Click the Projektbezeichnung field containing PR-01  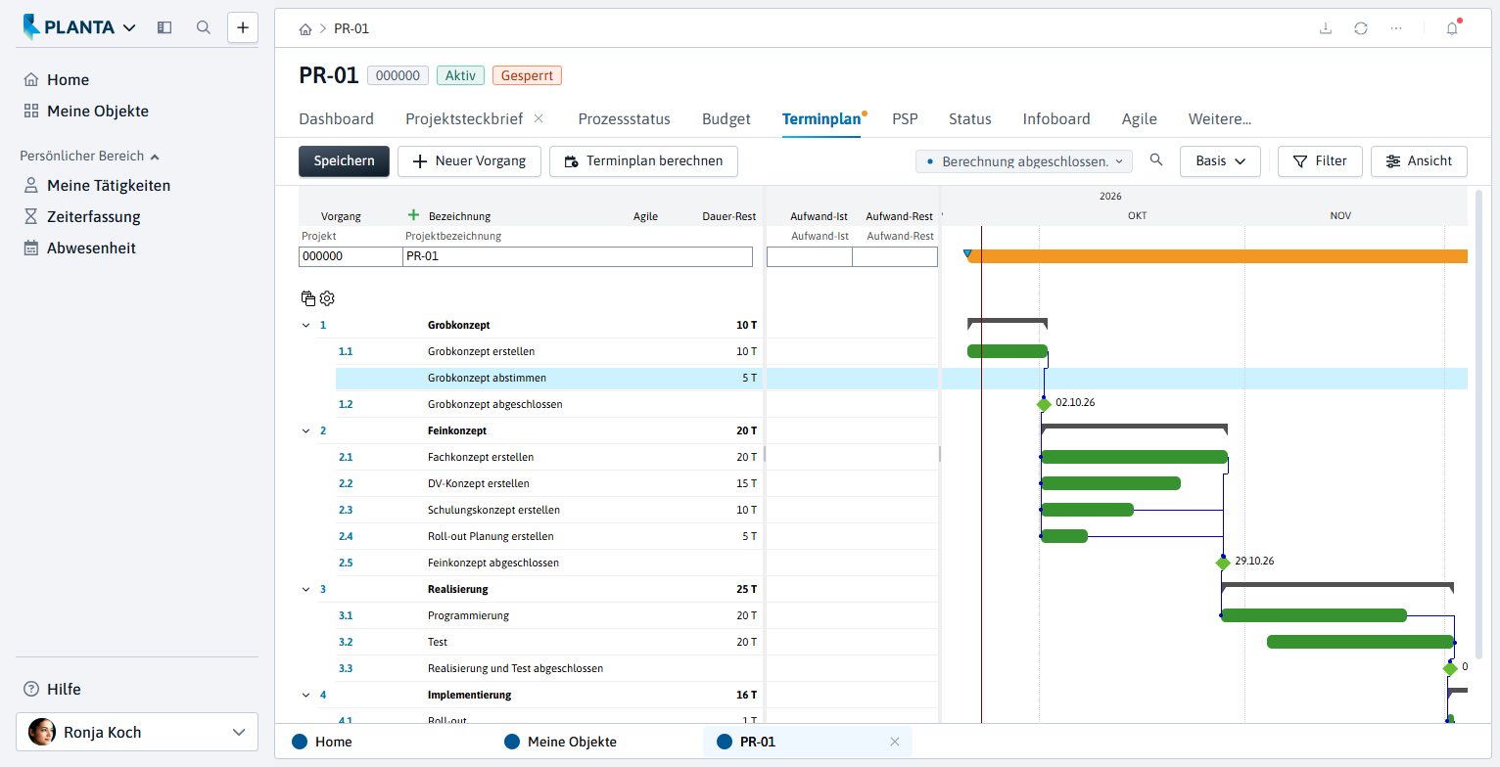(578, 256)
